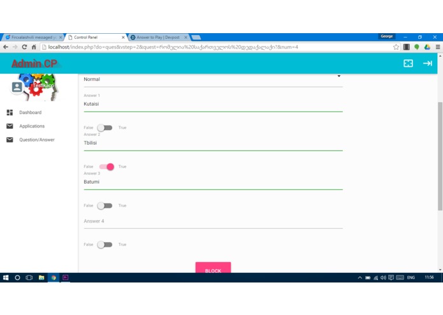Click the 11:56 taskbar clock
This screenshot has width=443, height=315.
pos(429,278)
